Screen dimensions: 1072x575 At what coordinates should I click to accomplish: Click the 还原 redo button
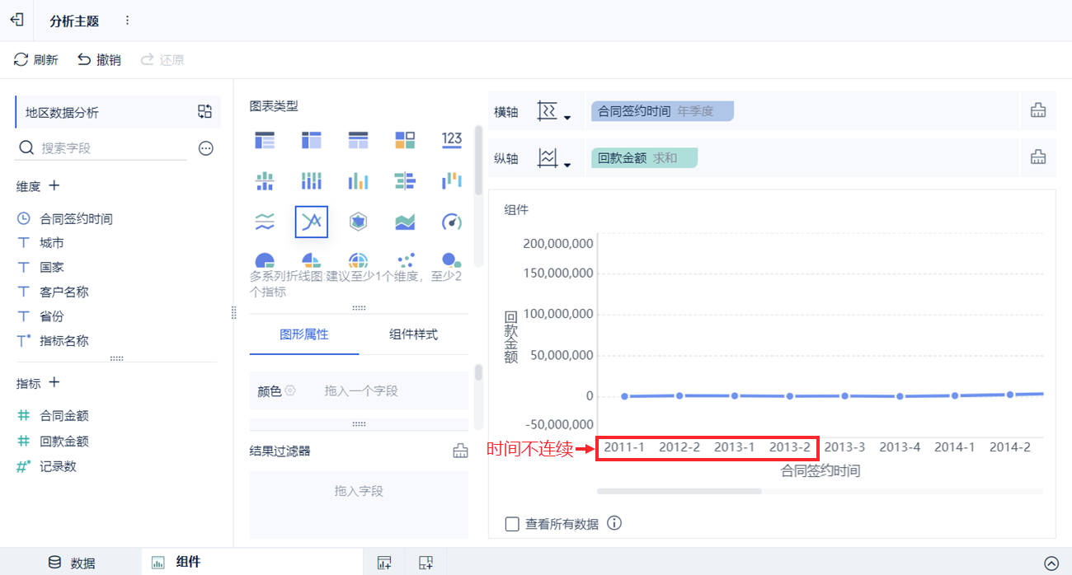pos(162,59)
